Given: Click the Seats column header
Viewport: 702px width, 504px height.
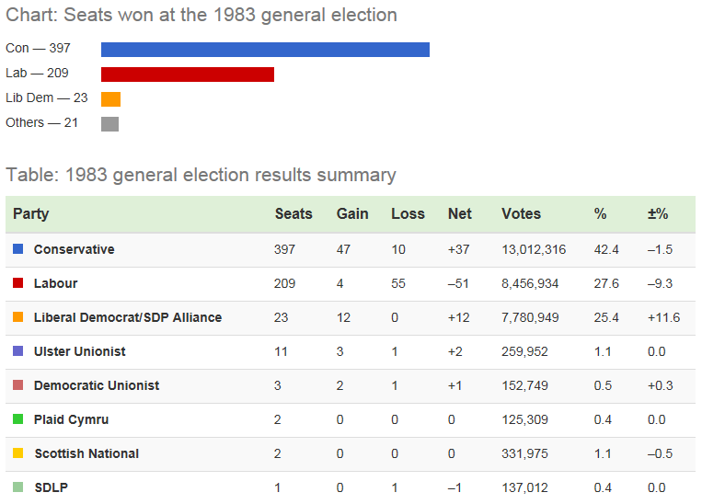Looking at the screenshot, I should 293,214.
